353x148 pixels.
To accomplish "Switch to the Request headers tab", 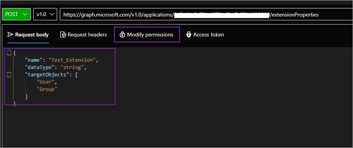I will (x=84, y=35).
